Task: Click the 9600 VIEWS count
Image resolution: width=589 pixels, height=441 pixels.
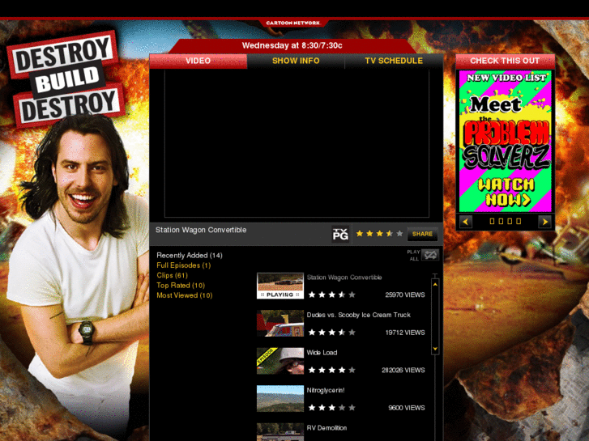Action: coord(407,408)
